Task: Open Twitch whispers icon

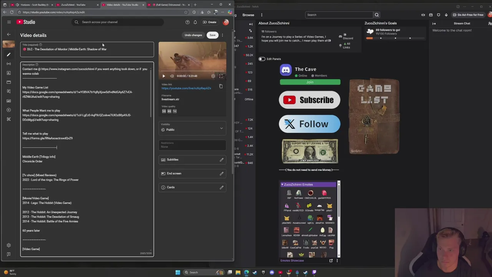Action: click(439, 15)
